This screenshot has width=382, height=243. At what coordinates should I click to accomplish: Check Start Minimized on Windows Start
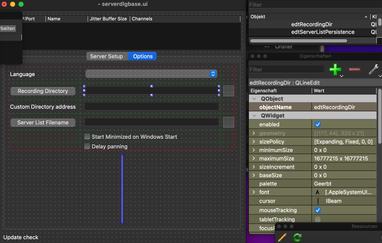87,137
